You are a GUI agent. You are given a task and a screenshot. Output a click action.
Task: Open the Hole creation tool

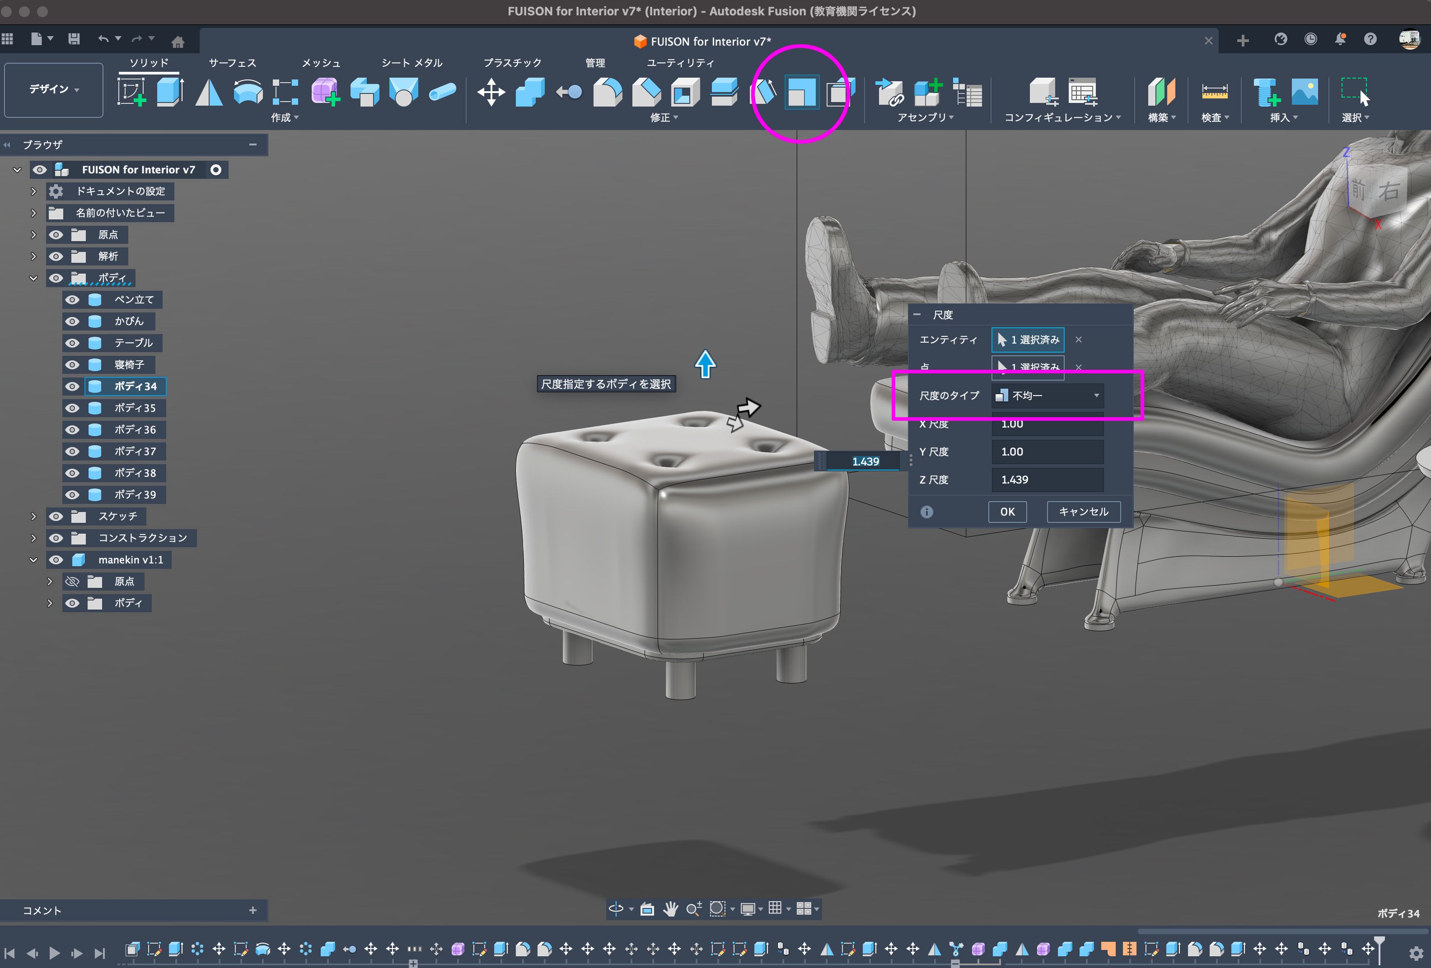click(403, 92)
